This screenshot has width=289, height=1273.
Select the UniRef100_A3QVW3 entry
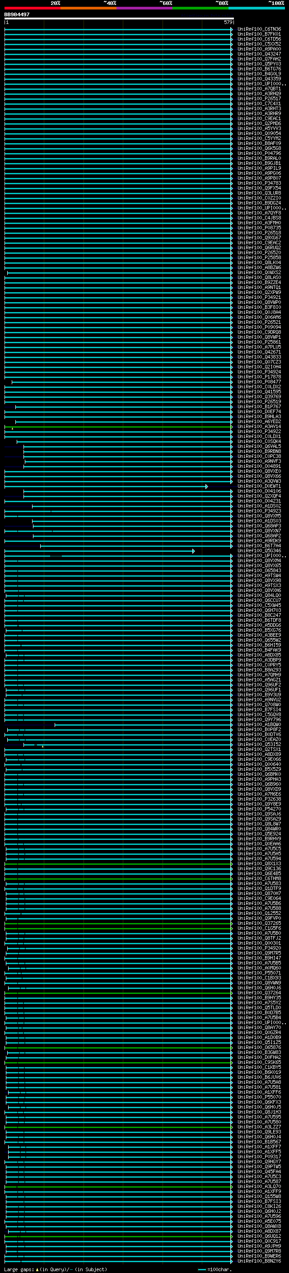coord(259,481)
